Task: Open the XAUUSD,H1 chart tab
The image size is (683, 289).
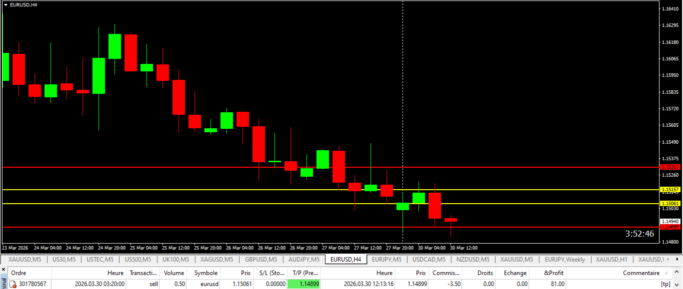Action: tap(611, 260)
